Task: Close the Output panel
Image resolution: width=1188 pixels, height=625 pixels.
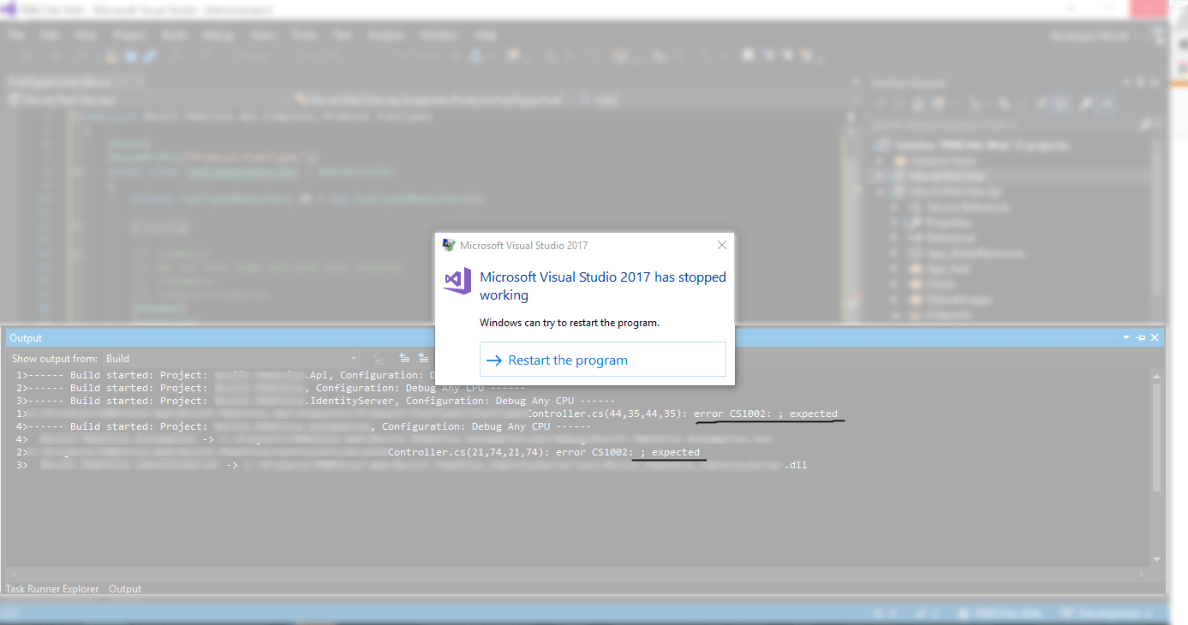Action: pyautogui.click(x=1155, y=338)
